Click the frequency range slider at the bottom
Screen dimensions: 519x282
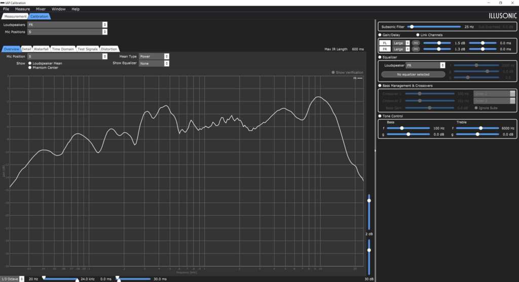click(60, 279)
